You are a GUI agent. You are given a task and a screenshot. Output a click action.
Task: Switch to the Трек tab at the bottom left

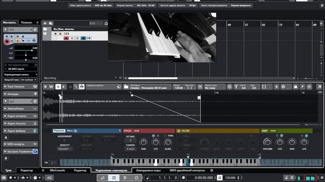click(x=9, y=170)
